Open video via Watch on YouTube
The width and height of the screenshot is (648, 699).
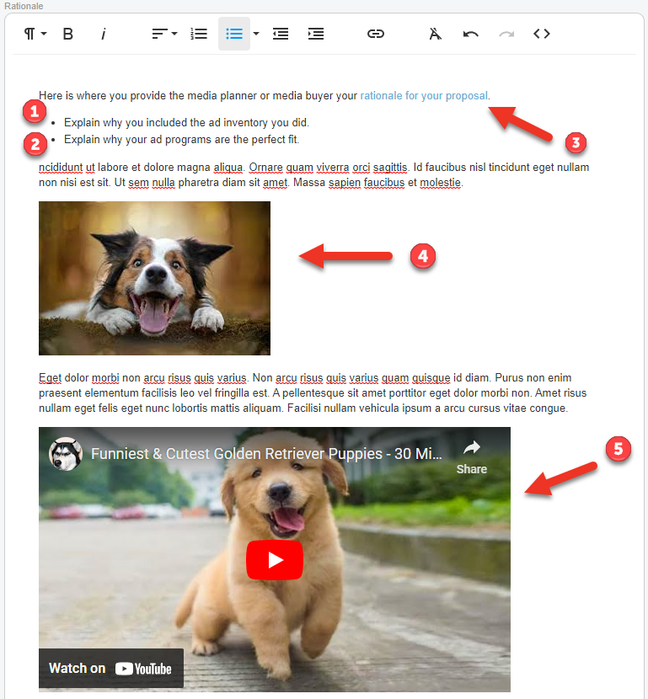tap(110, 669)
